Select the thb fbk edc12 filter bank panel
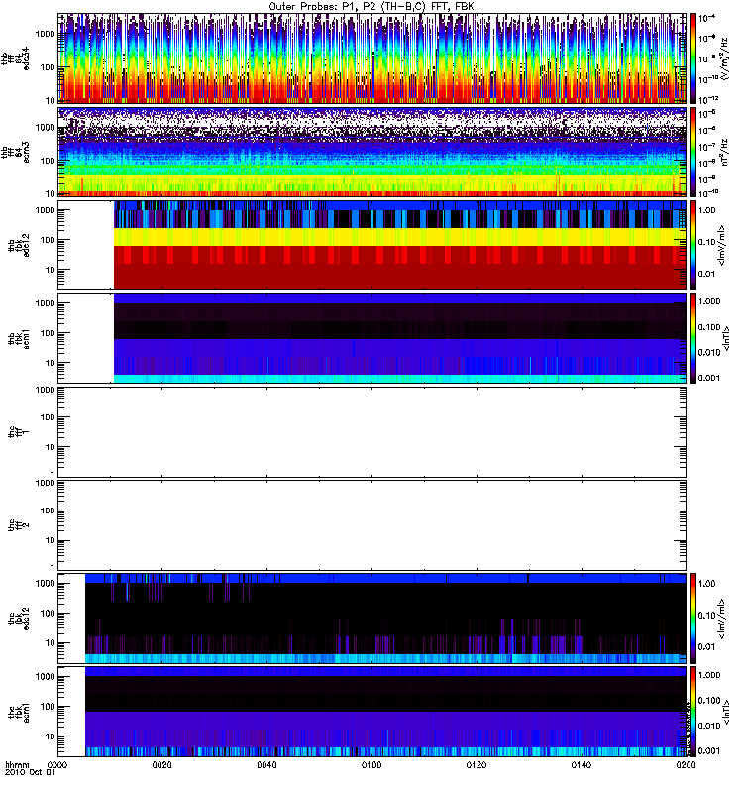This screenshot has width=743, height=793. click(x=372, y=245)
